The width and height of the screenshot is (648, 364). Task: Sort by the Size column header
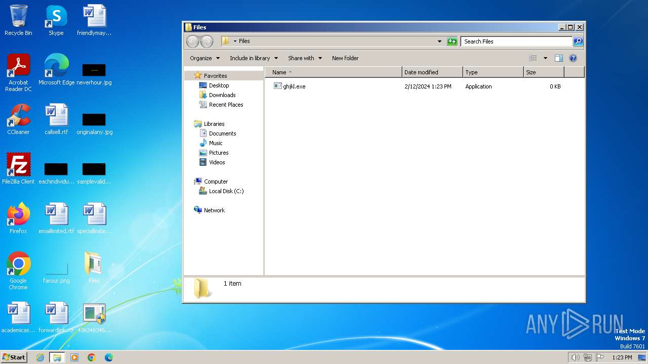pos(544,72)
